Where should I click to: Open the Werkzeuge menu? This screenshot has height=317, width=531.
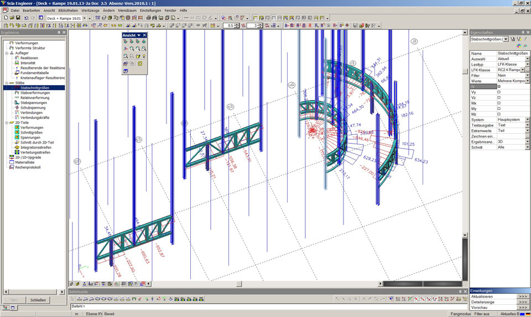click(90, 10)
